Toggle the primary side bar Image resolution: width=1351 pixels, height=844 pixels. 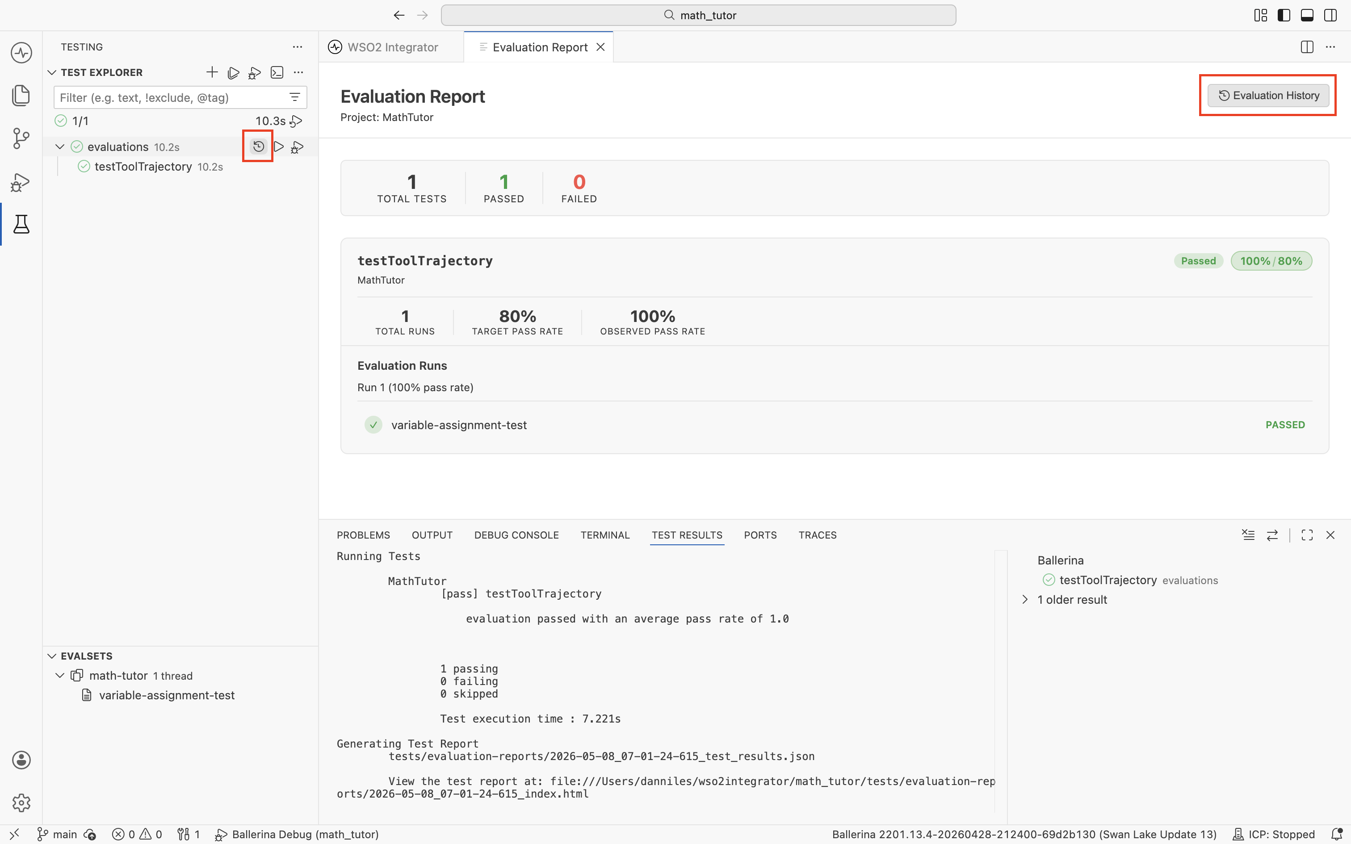(1284, 15)
